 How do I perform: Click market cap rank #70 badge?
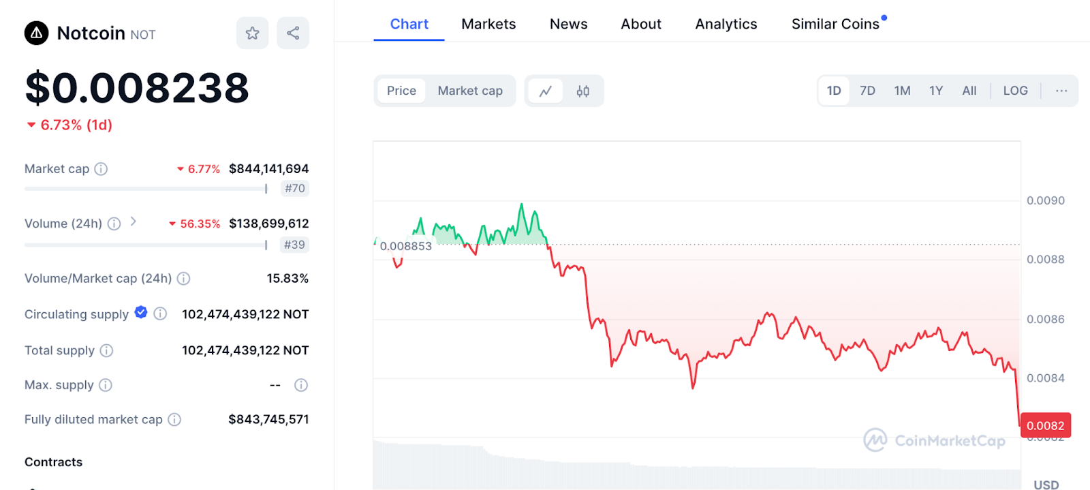(x=295, y=189)
